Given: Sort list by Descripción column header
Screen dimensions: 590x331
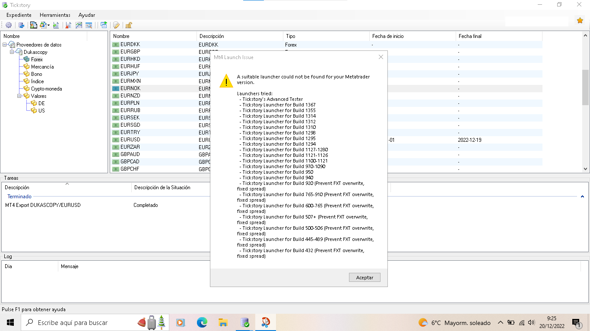Looking at the screenshot, I should click(x=240, y=36).
